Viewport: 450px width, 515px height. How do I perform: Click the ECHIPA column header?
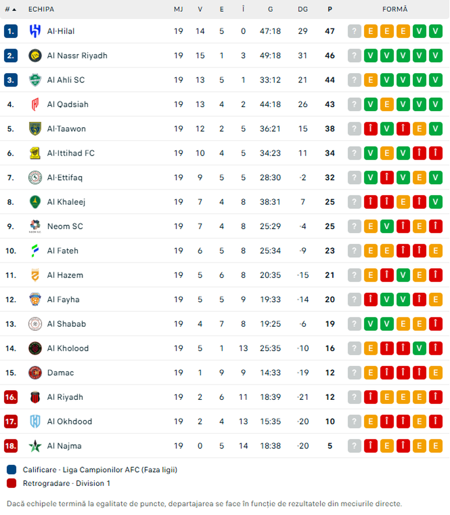pos(41,10)
